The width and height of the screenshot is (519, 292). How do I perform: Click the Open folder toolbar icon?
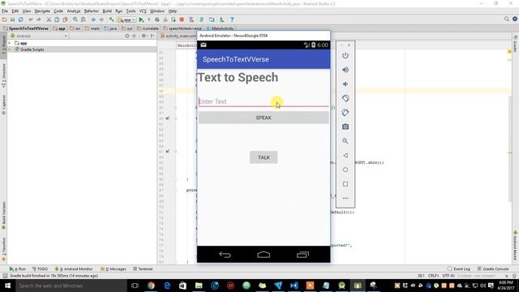tap(5, 19)
